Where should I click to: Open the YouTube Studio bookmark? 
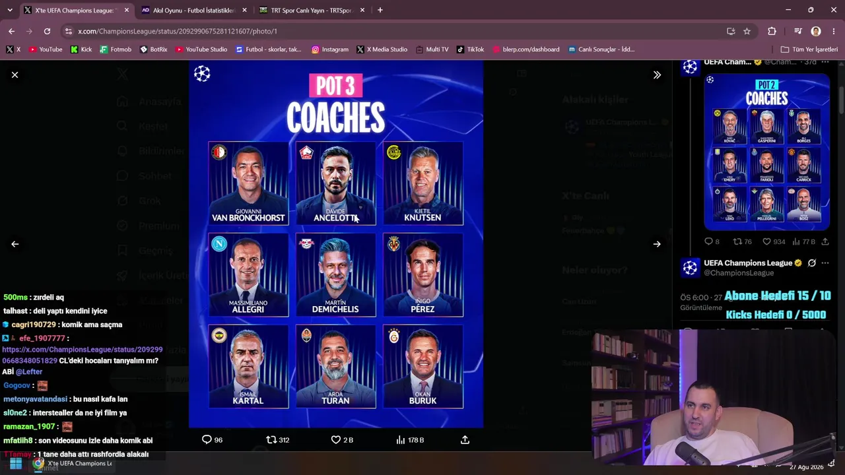(x=201, y=49)
